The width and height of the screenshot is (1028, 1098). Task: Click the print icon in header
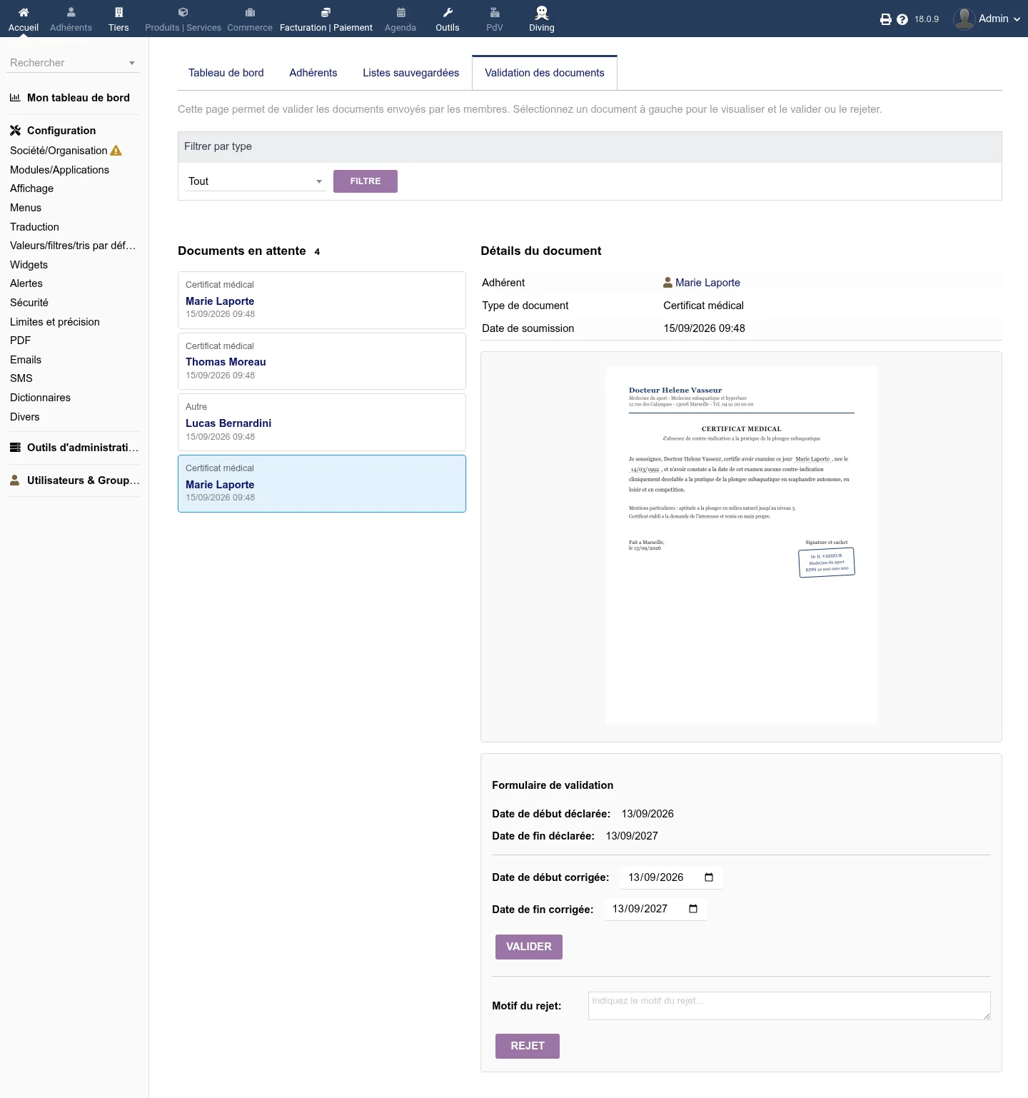(886, 19)
